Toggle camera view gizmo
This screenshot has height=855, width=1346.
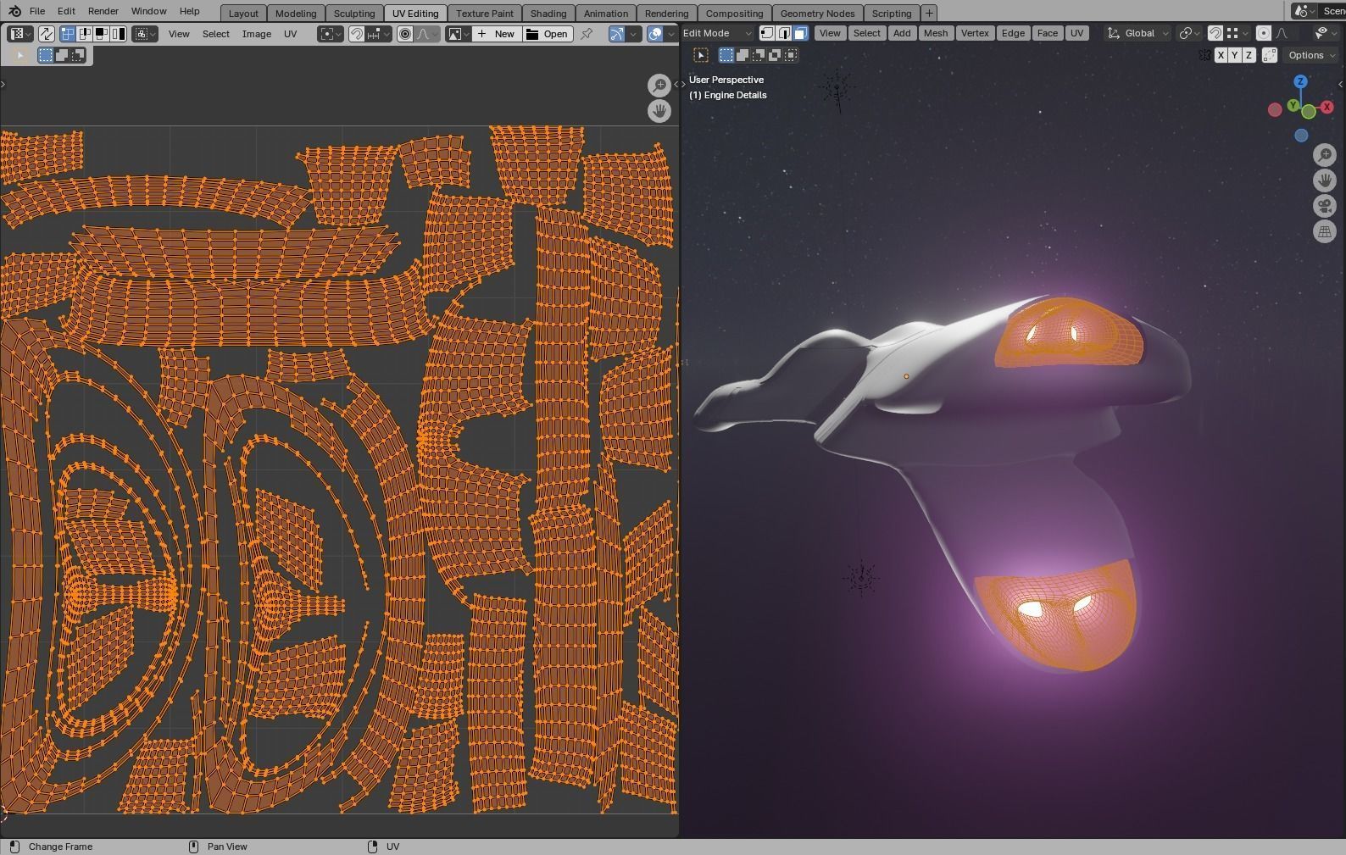click(1324, 205)
